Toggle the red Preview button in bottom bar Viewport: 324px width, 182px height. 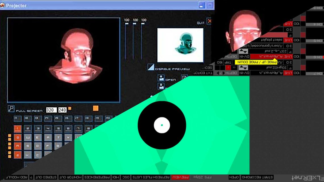(x=180, y=177)
